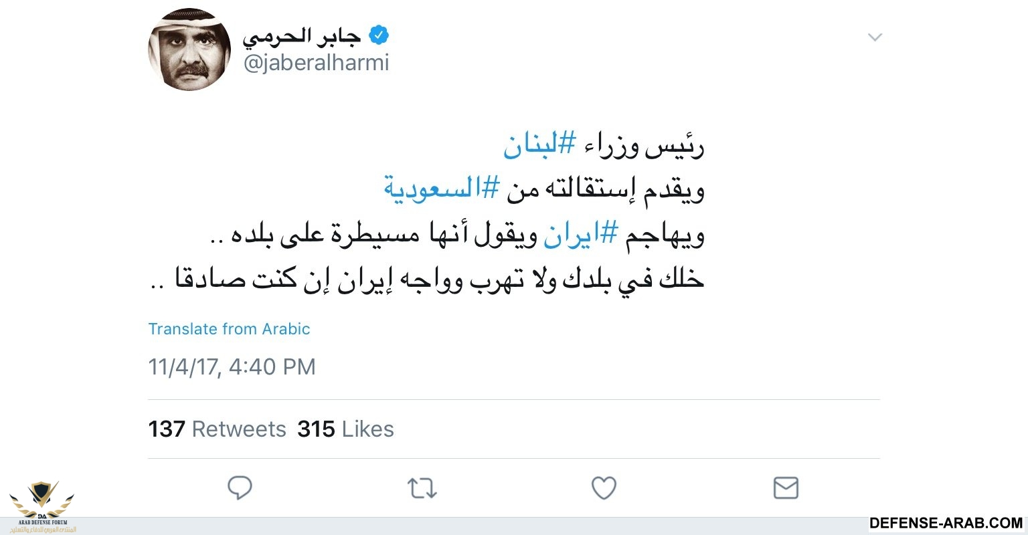Open the @jaberalharmi handle
The width and height of the screenshot is (1028, 535).
316,64
